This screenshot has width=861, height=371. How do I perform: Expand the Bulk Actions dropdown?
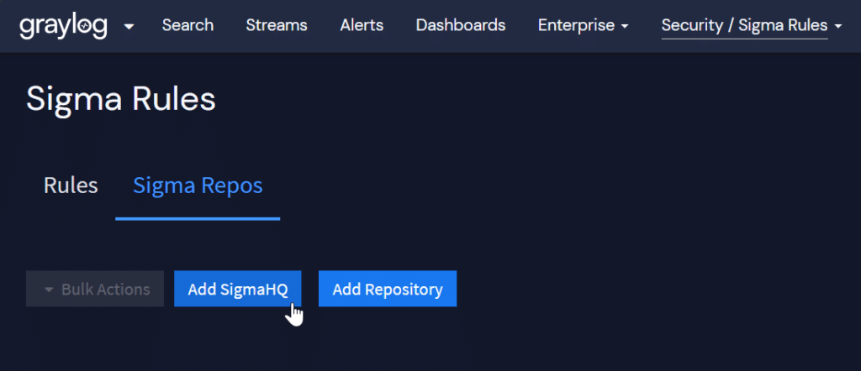click(95, 289)
